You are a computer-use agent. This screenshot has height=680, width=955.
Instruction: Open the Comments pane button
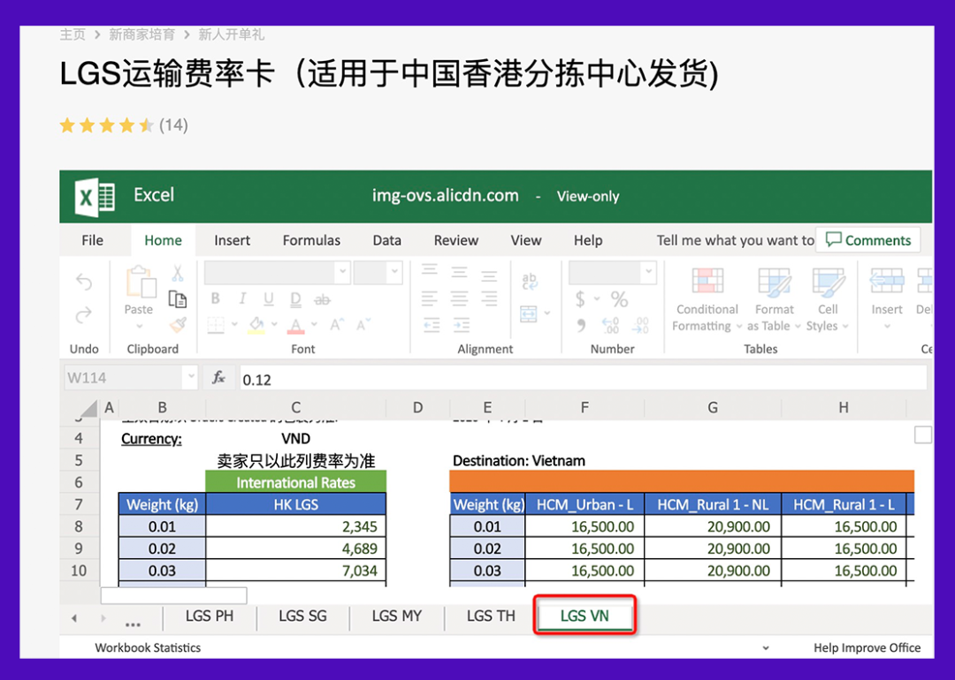tap(868, 240)
